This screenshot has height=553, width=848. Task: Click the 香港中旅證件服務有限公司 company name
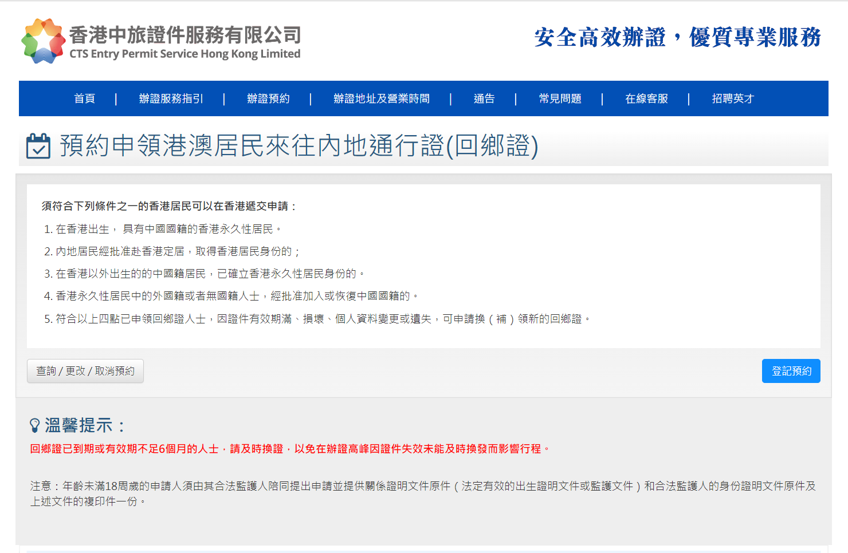(x=185, y=35)
